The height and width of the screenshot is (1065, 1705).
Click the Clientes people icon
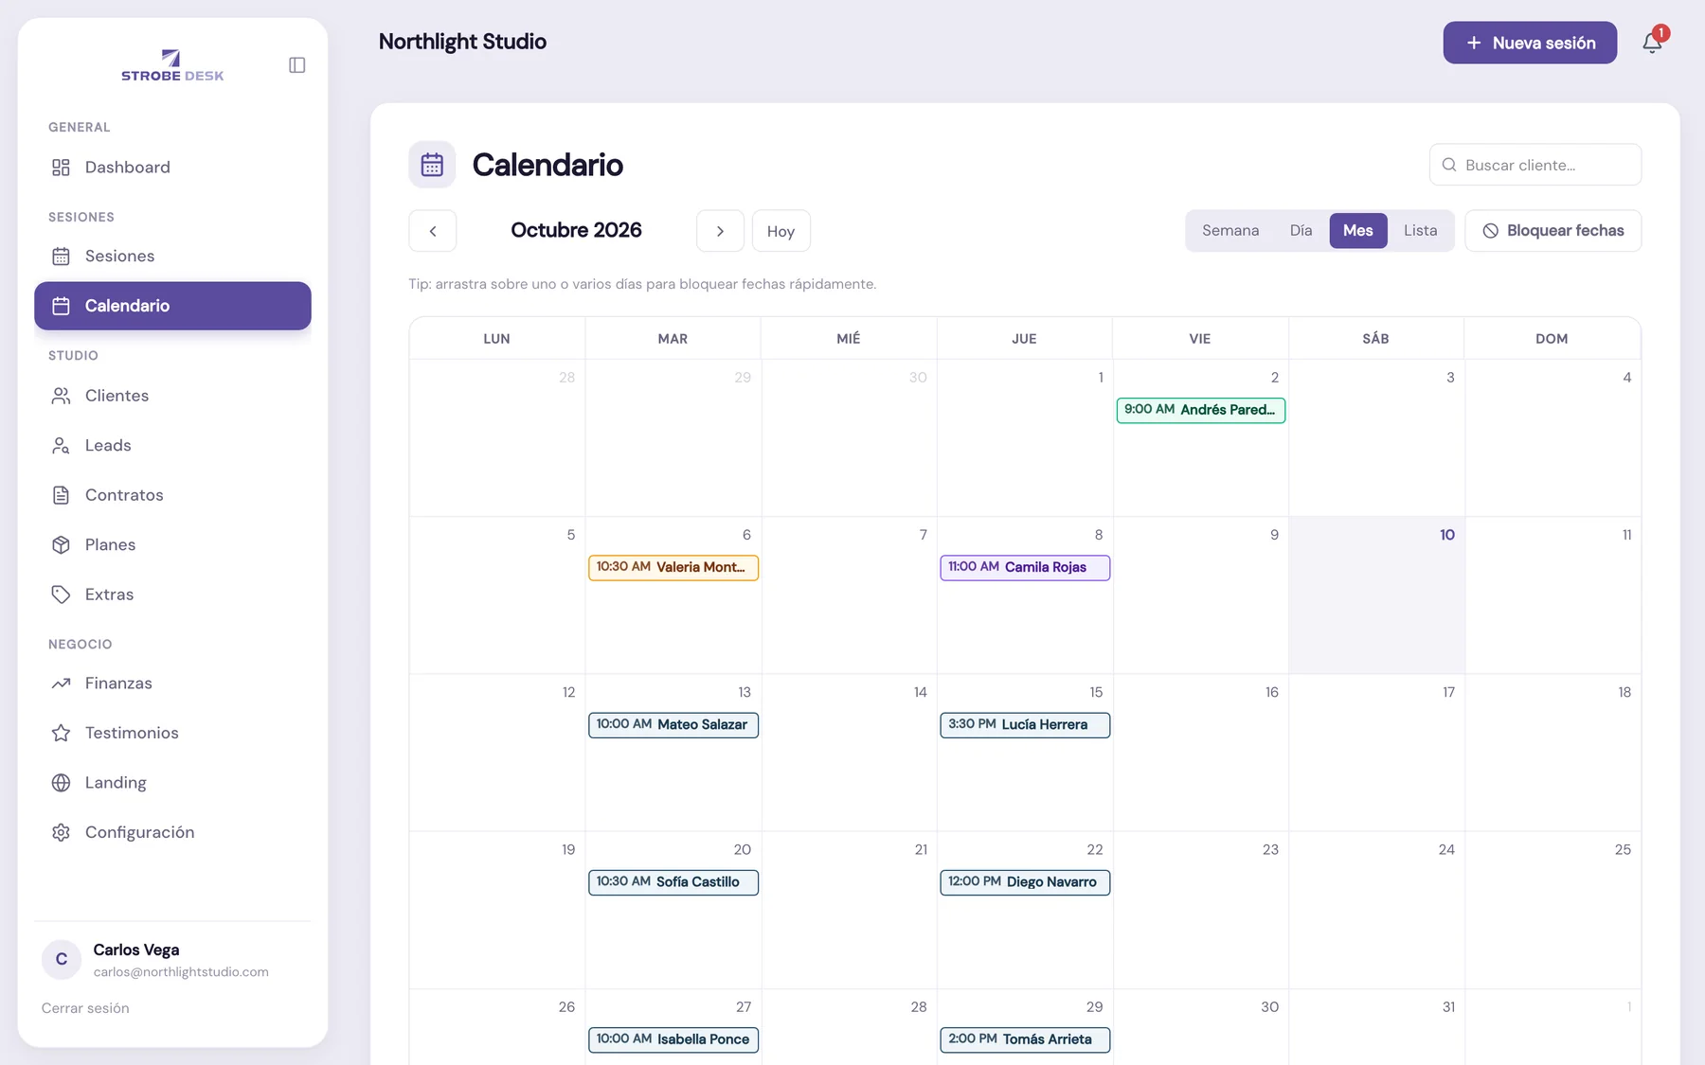pos(61,396)
